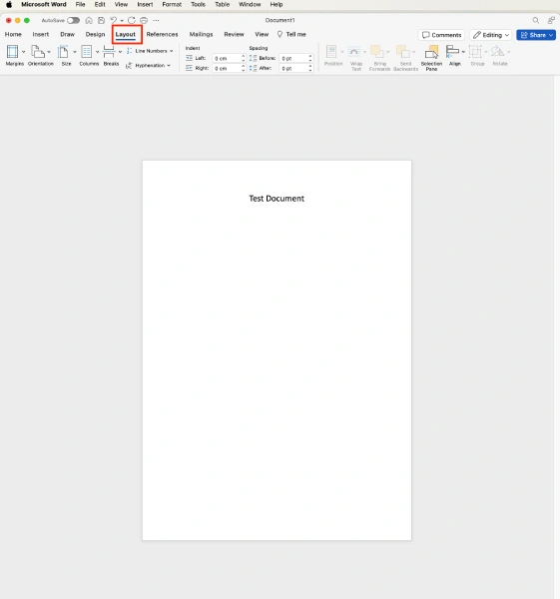560x599 pixels.
Task: Open the Columns tool
Action: (x=86, y=52)
